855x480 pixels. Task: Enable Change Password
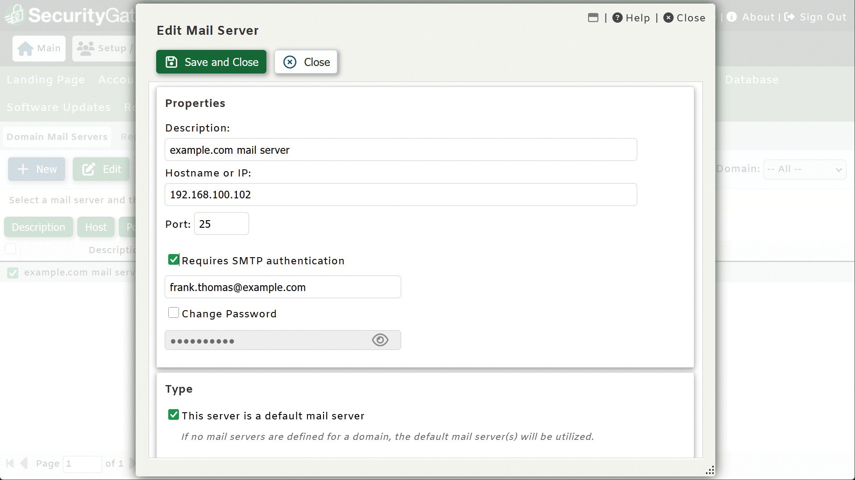173,312
